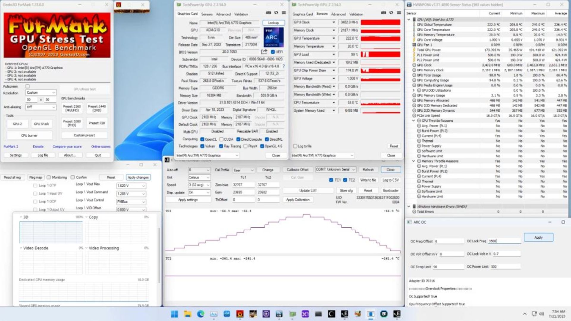Click the Validation tab in GPU-Z
The height and width of the screenshot is (321, 571).
coord(241,14)
